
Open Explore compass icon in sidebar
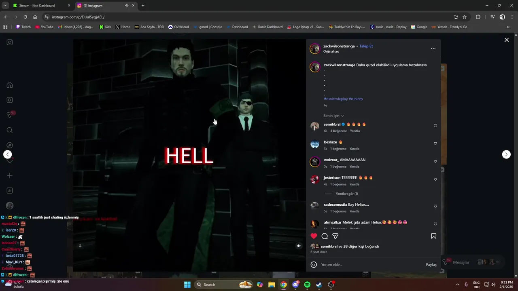10,145
